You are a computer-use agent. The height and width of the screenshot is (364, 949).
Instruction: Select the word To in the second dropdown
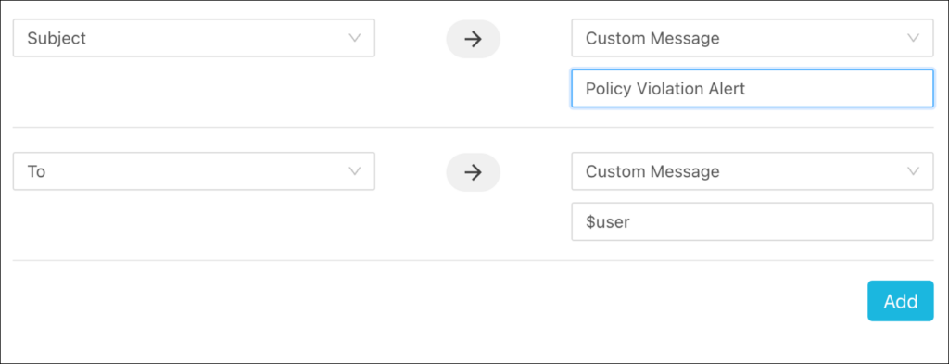click(36, 171)
